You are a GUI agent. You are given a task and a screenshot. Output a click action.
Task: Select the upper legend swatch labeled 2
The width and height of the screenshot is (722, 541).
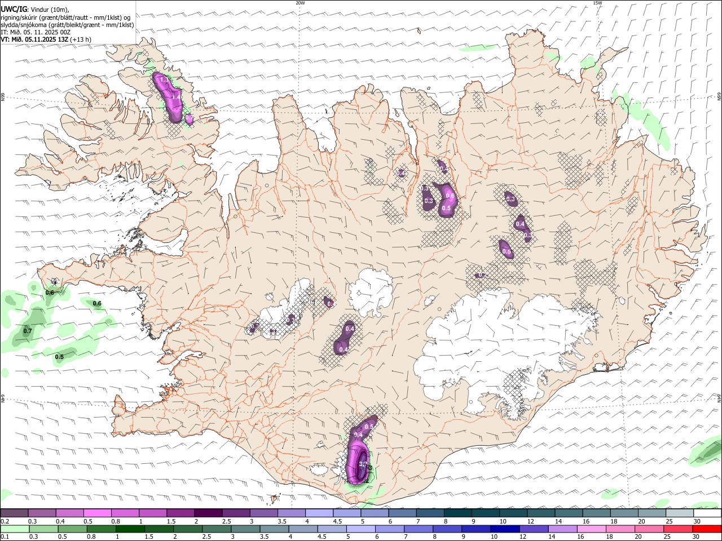(208, 513)
